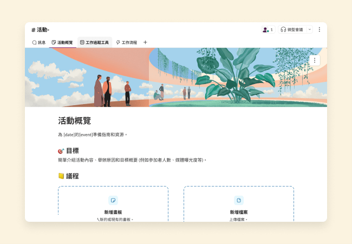The height and width of the screenshot is (244, 352).
Task: Click the plus icon to add a tab
Action: pos(145,42)
